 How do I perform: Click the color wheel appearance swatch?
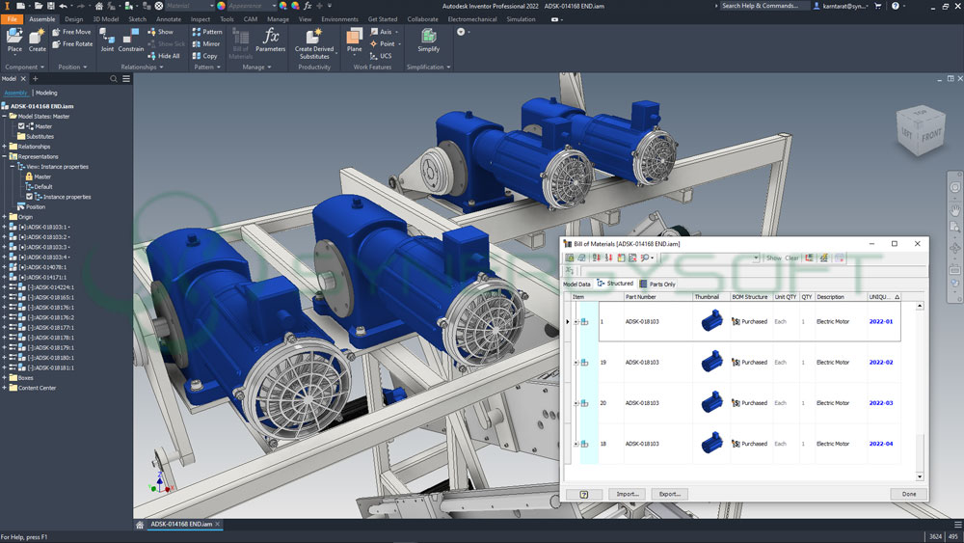[221, 6]
